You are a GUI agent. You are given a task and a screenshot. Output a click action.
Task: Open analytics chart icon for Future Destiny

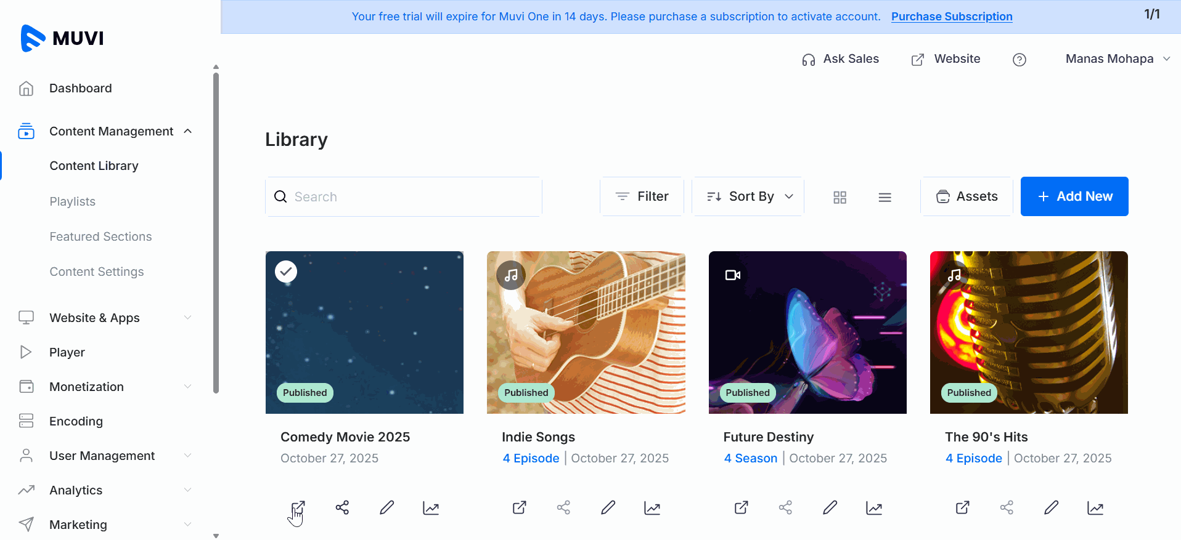tap(874, 508)
